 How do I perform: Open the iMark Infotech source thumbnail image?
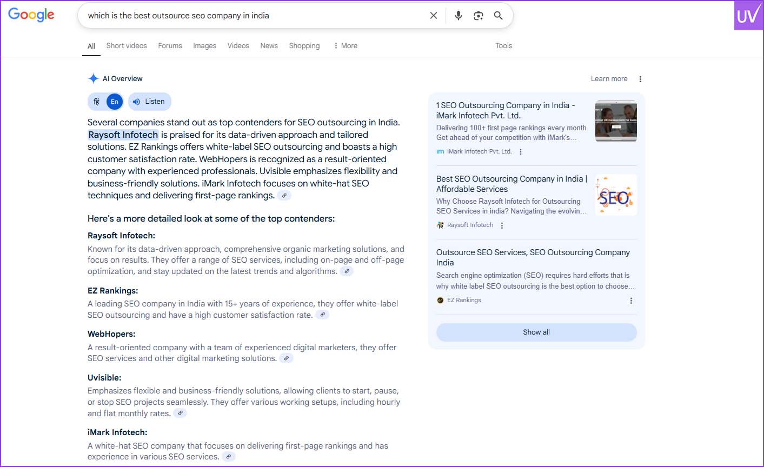click(616, 121)
